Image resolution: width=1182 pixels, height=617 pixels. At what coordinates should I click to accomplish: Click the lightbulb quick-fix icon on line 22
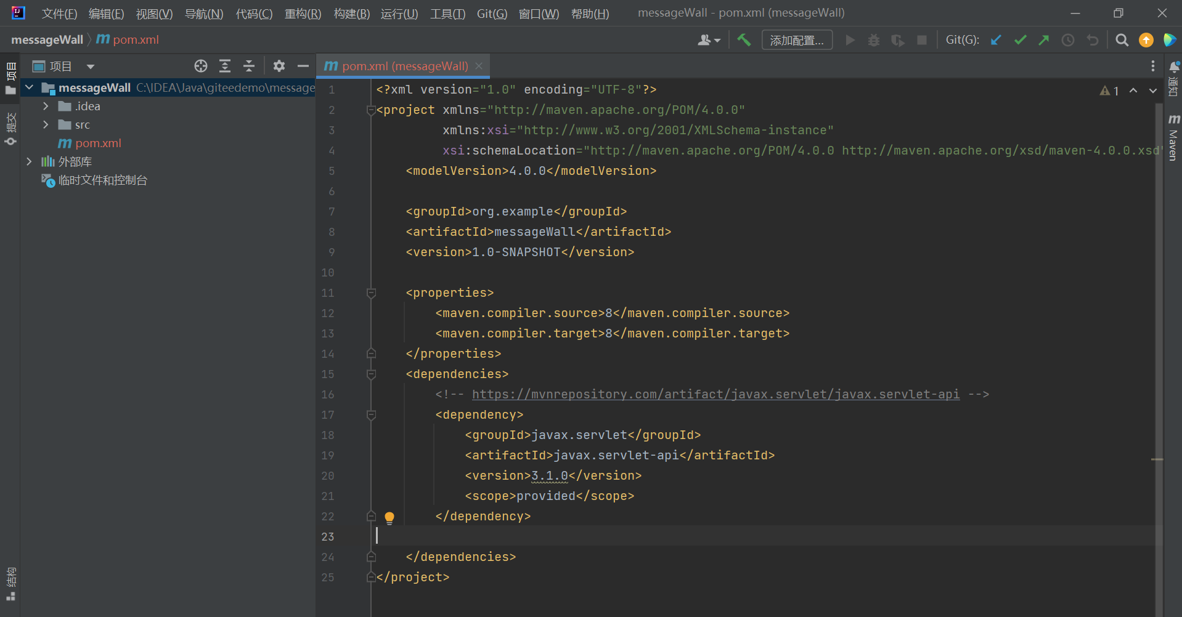pyautogui.click(x=389, y=518)
